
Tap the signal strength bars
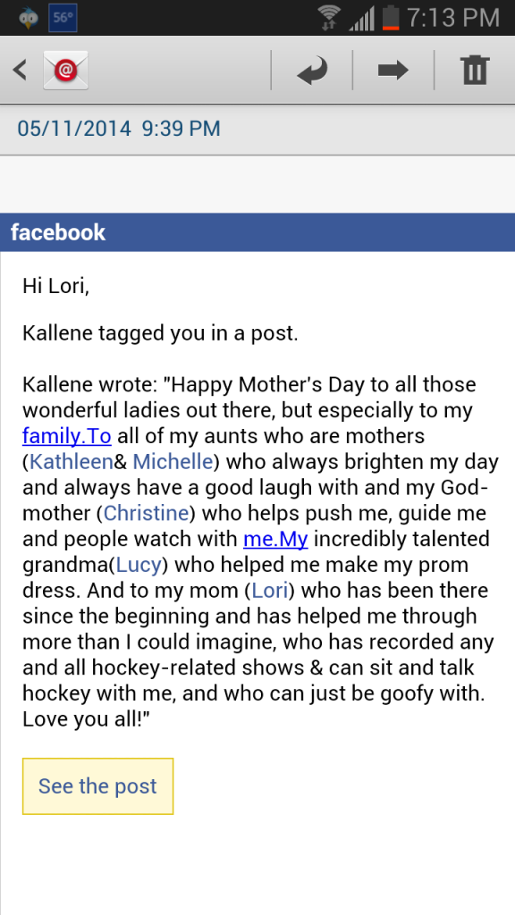pyautogui.click(x=362, y=20)
